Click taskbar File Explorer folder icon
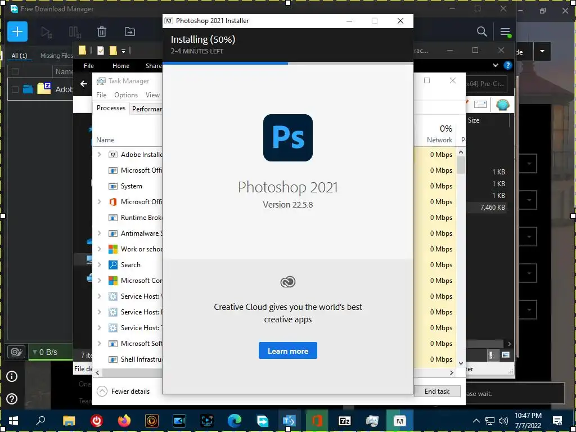The image size is (576, 432). point(69,421)
